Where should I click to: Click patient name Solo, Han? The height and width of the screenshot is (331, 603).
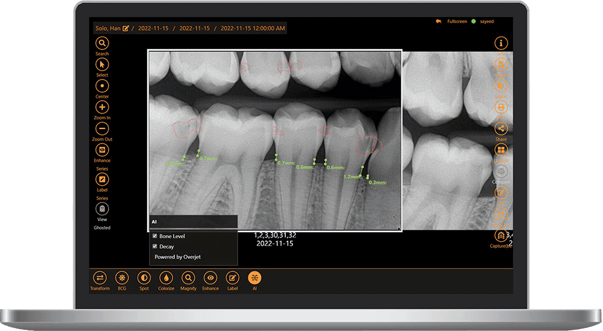(x=108, y=28)
